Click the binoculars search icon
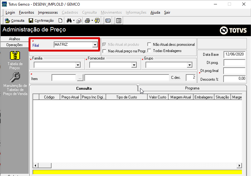This screenshot has width=251, height=176. tap(69, 21)
